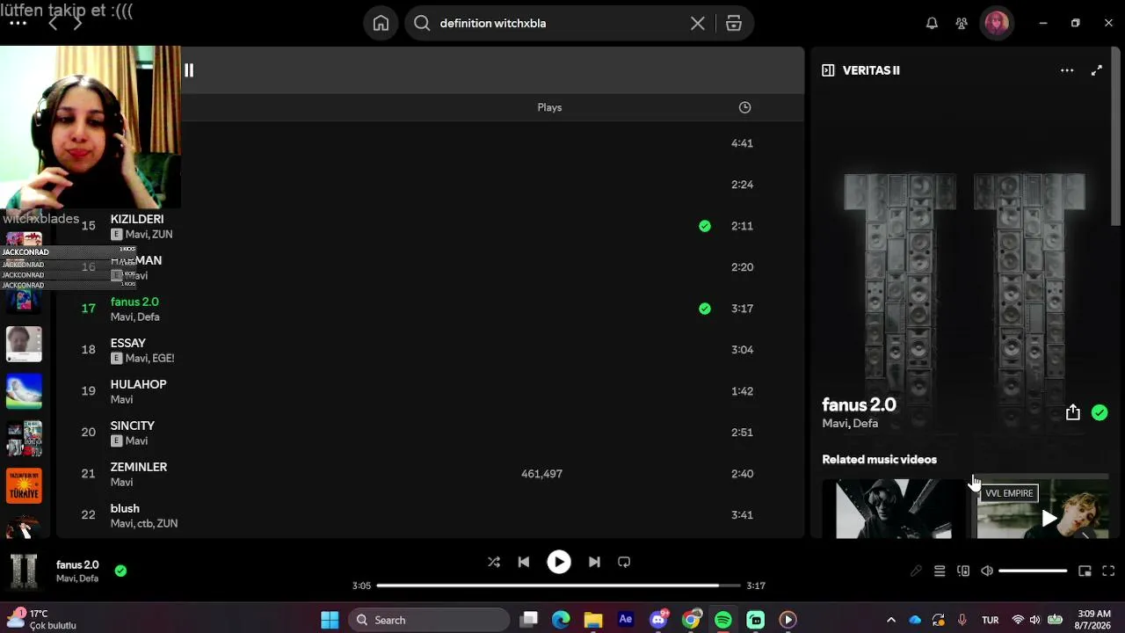Toggle the saved checkmark on track row 17
This screenshot has height=633, width=1125.
(705, 309)
